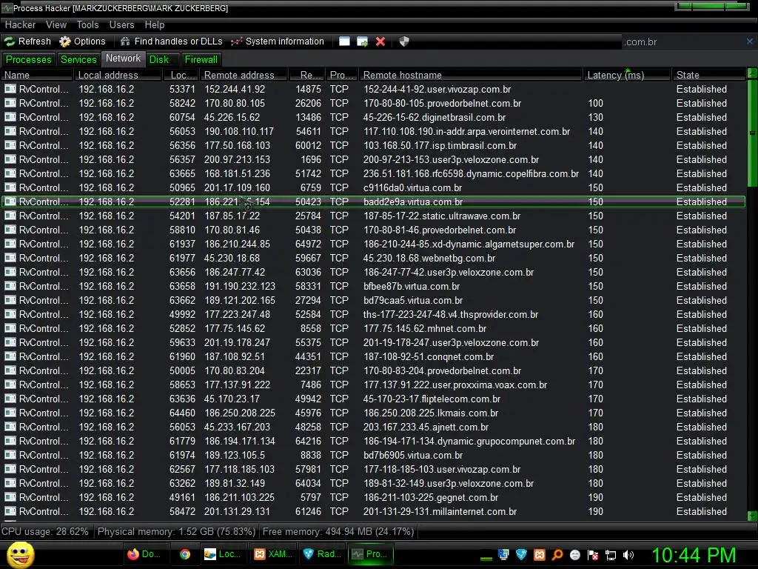Click hostname bd7b6905.virtua.com.br
The image size is (758, 569).
[413, 456]
